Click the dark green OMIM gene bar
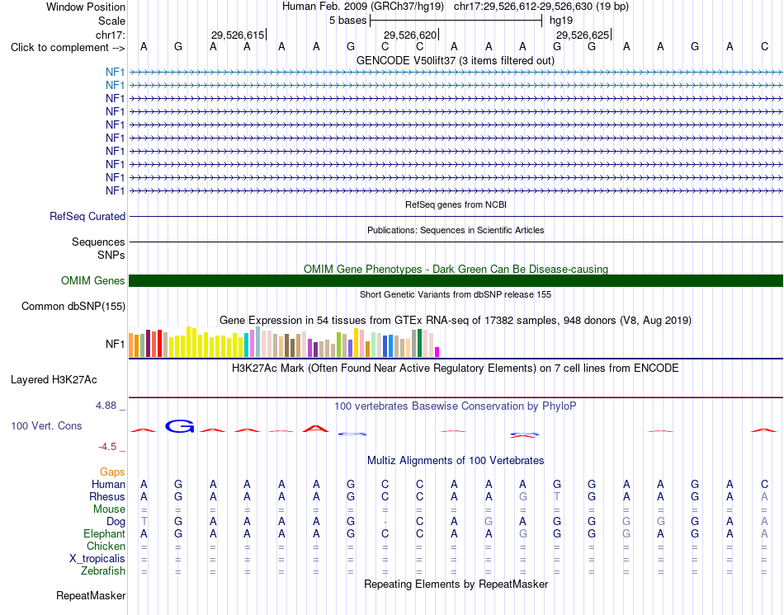 tap(456, 281)
